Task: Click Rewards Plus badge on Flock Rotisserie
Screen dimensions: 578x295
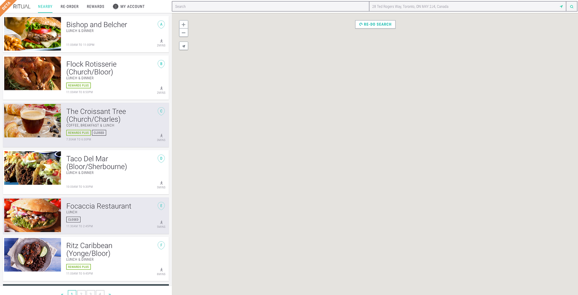Action: [78, 86]
